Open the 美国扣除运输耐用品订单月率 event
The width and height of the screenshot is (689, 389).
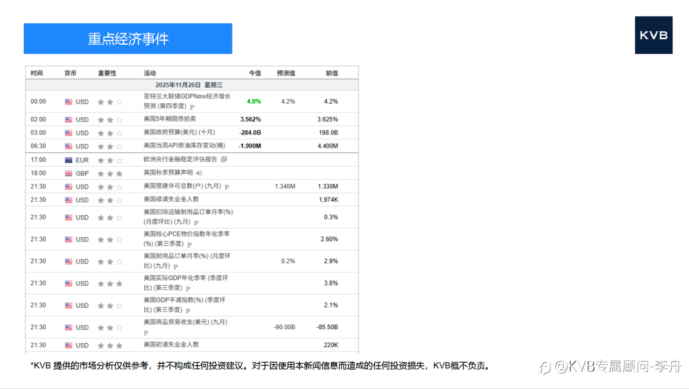[188, 217]
